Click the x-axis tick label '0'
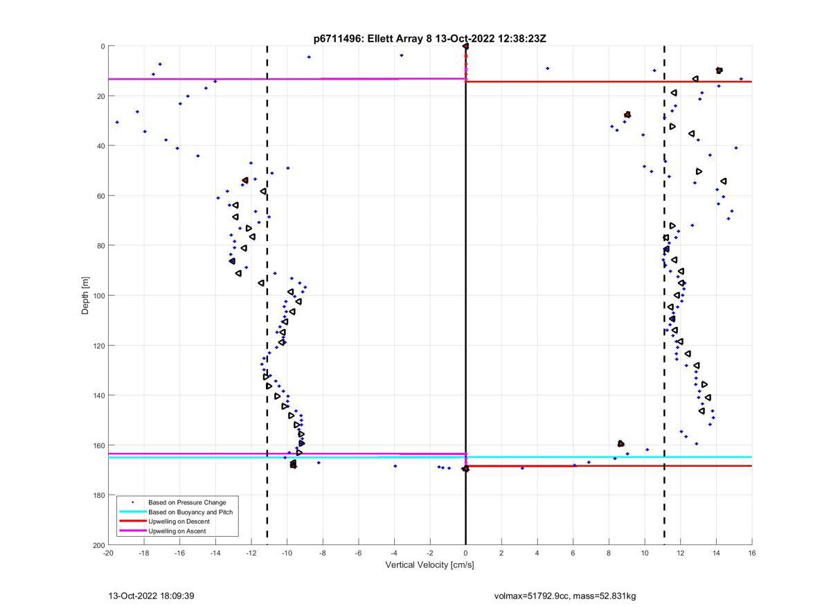 click(x=465, y=553)
